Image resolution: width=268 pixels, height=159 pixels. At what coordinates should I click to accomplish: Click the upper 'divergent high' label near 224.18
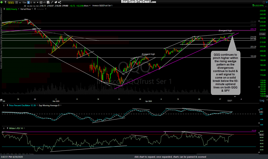(x=225, y=31)
